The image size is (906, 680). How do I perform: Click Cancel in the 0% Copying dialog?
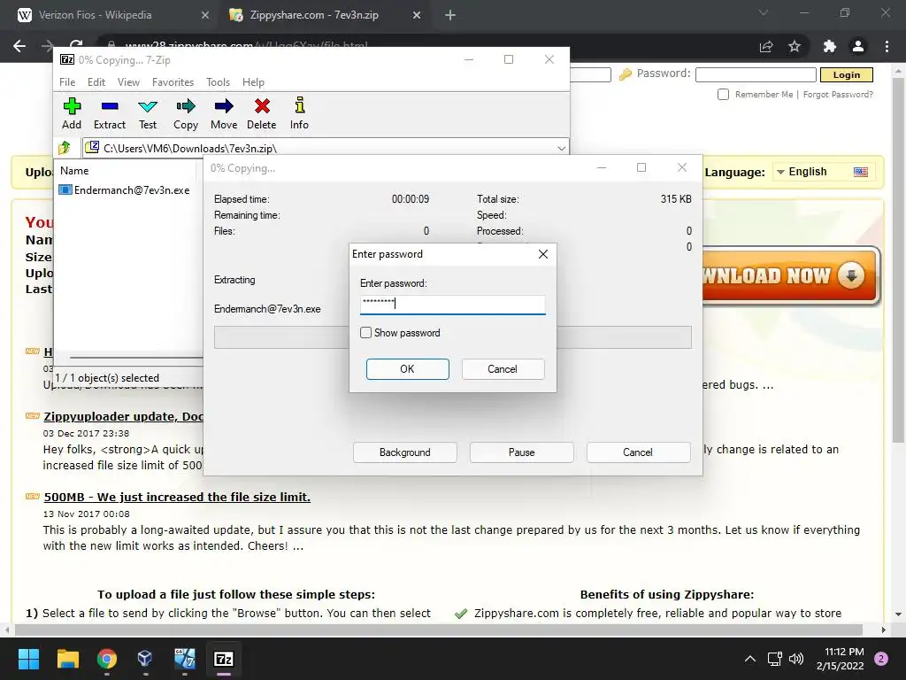point(639,452)
